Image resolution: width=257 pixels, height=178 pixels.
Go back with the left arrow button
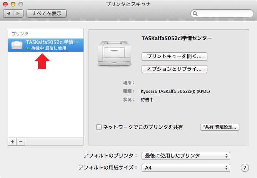[8, 13]
